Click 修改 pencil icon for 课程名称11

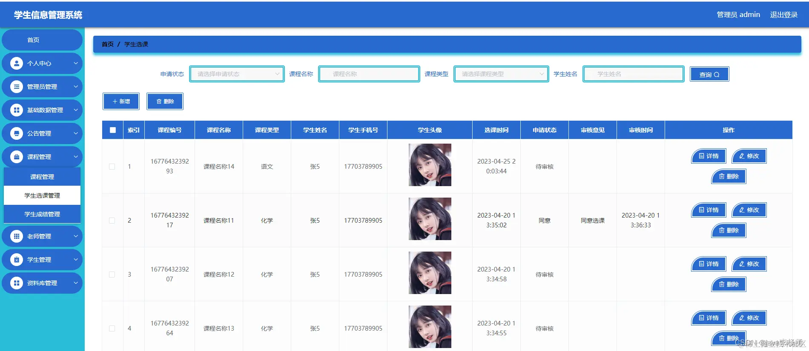tap(742, 210)
